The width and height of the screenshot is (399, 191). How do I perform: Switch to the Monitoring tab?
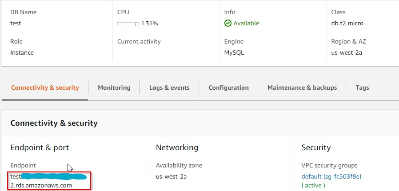tap(114, 88)
